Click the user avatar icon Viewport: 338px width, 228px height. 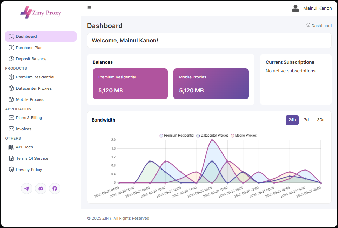(296, 8)
